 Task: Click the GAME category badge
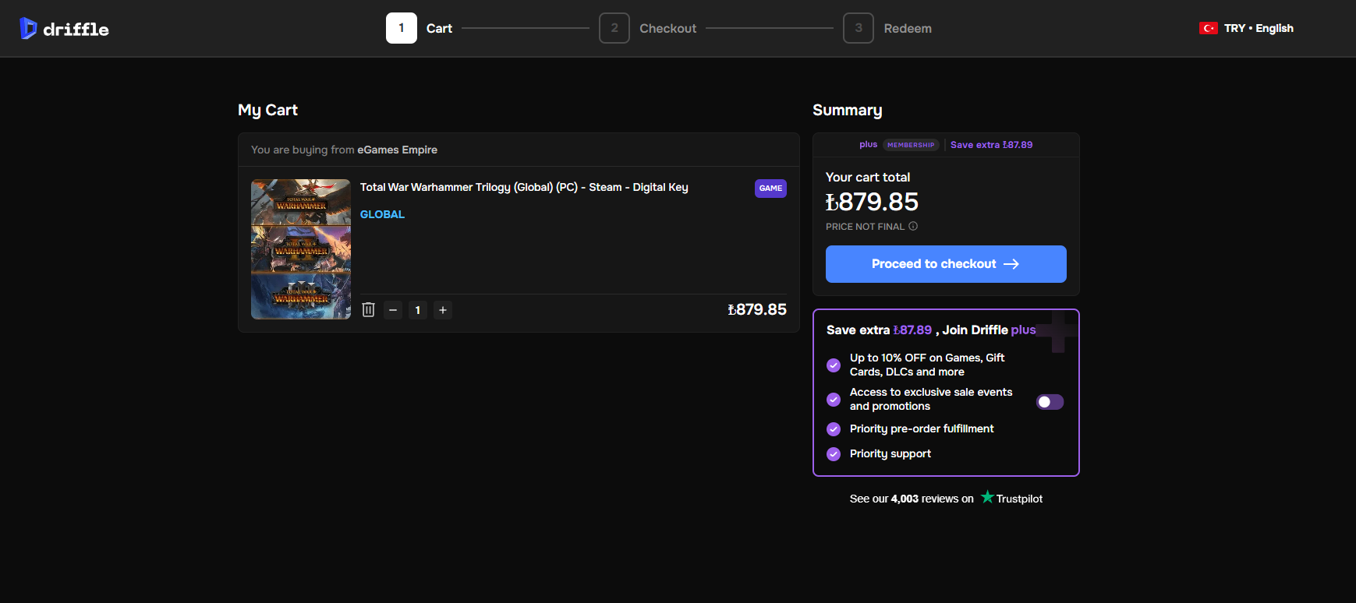pyautogui.click(x=770, y=189)
